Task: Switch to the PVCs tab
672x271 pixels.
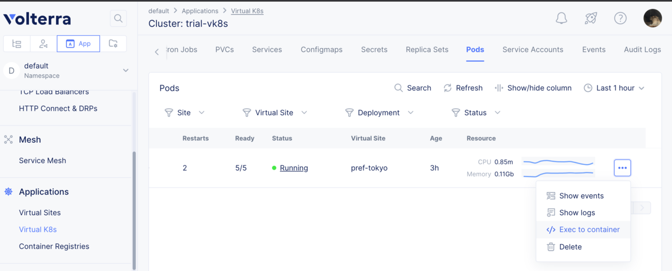Action: click(x=225, y=49)
